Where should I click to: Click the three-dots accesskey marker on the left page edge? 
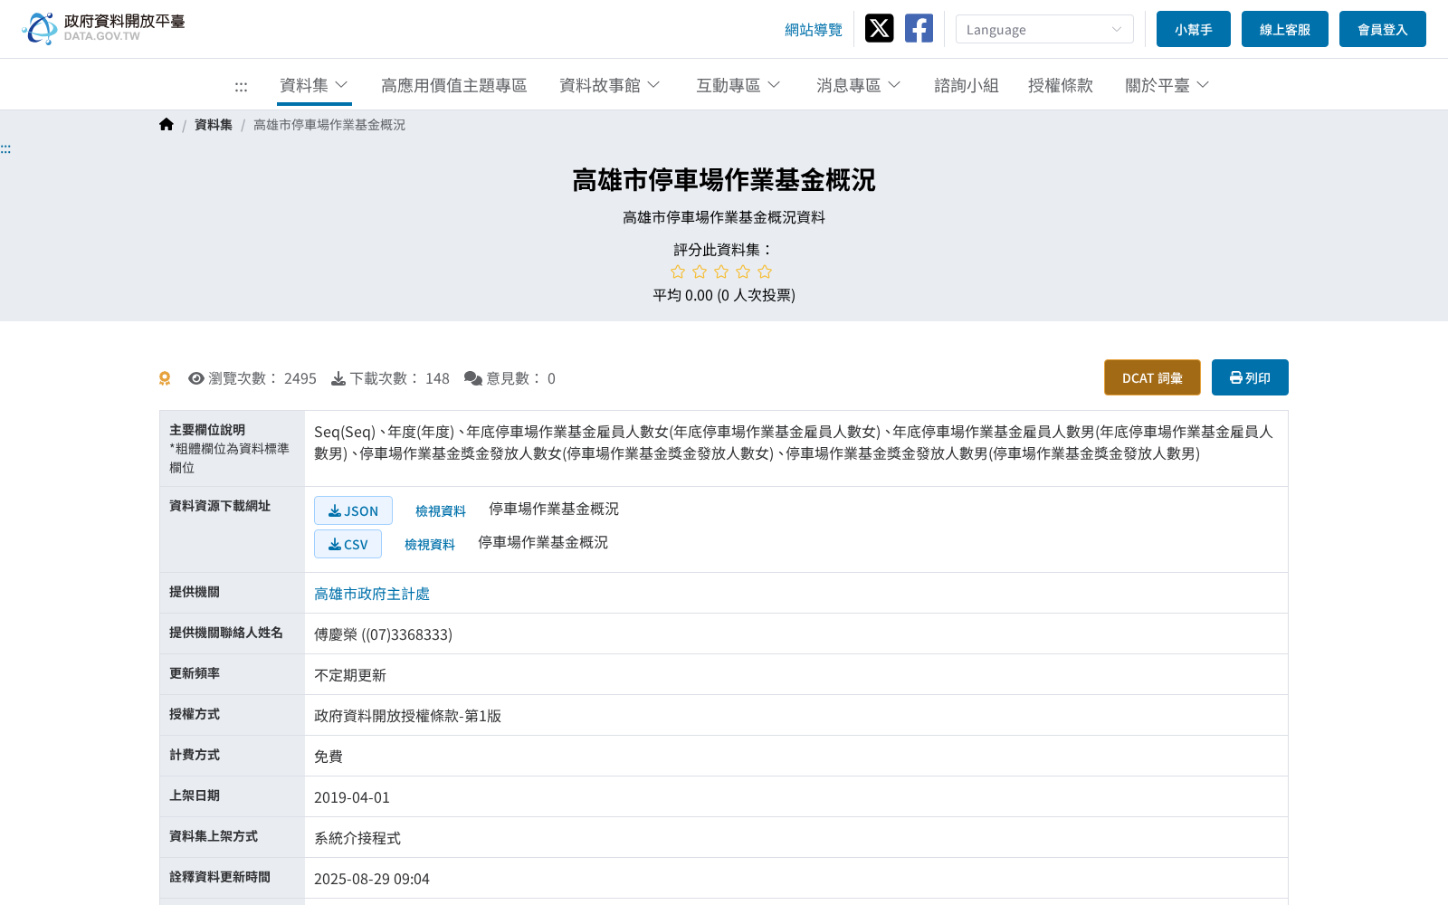[5, 148]
